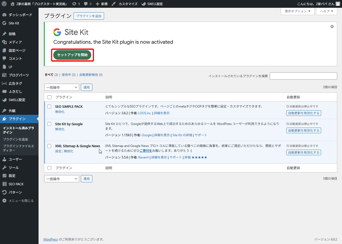Click the LOOS,Inc. author link

(145, 113)
